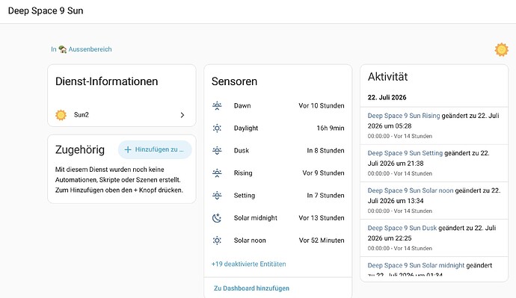Click the Dienst-Informationen card heading
Screen dimensions: 516x298
107,81
